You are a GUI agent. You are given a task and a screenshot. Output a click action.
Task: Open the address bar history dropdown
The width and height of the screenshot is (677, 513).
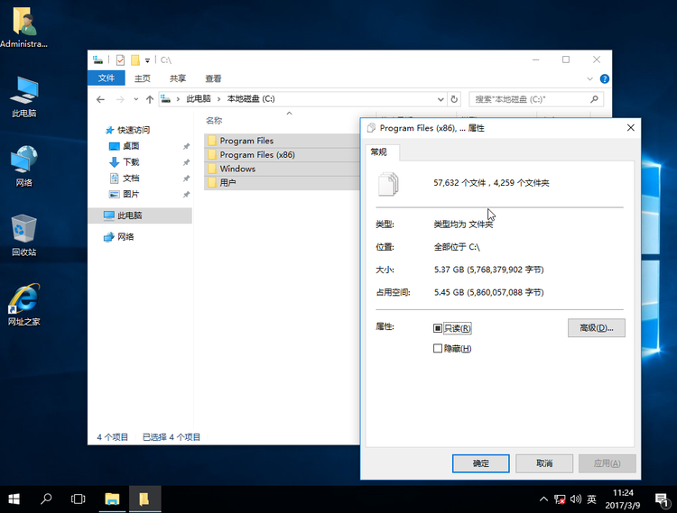point(441,99)
